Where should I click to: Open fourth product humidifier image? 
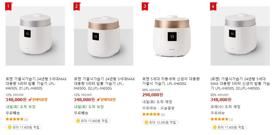[x=240, y=36]
